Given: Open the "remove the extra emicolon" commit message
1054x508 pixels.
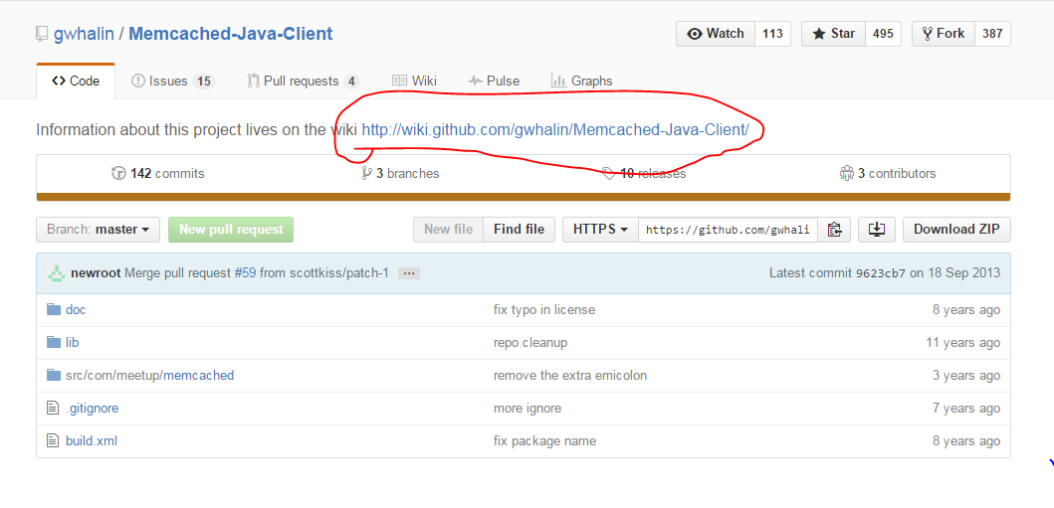Looking at the screenshot, I should click(570, 375).
